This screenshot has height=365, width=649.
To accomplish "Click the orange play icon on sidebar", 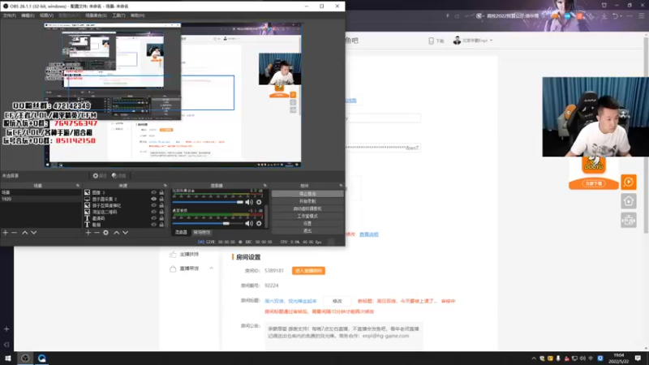I will pos(628,182).
